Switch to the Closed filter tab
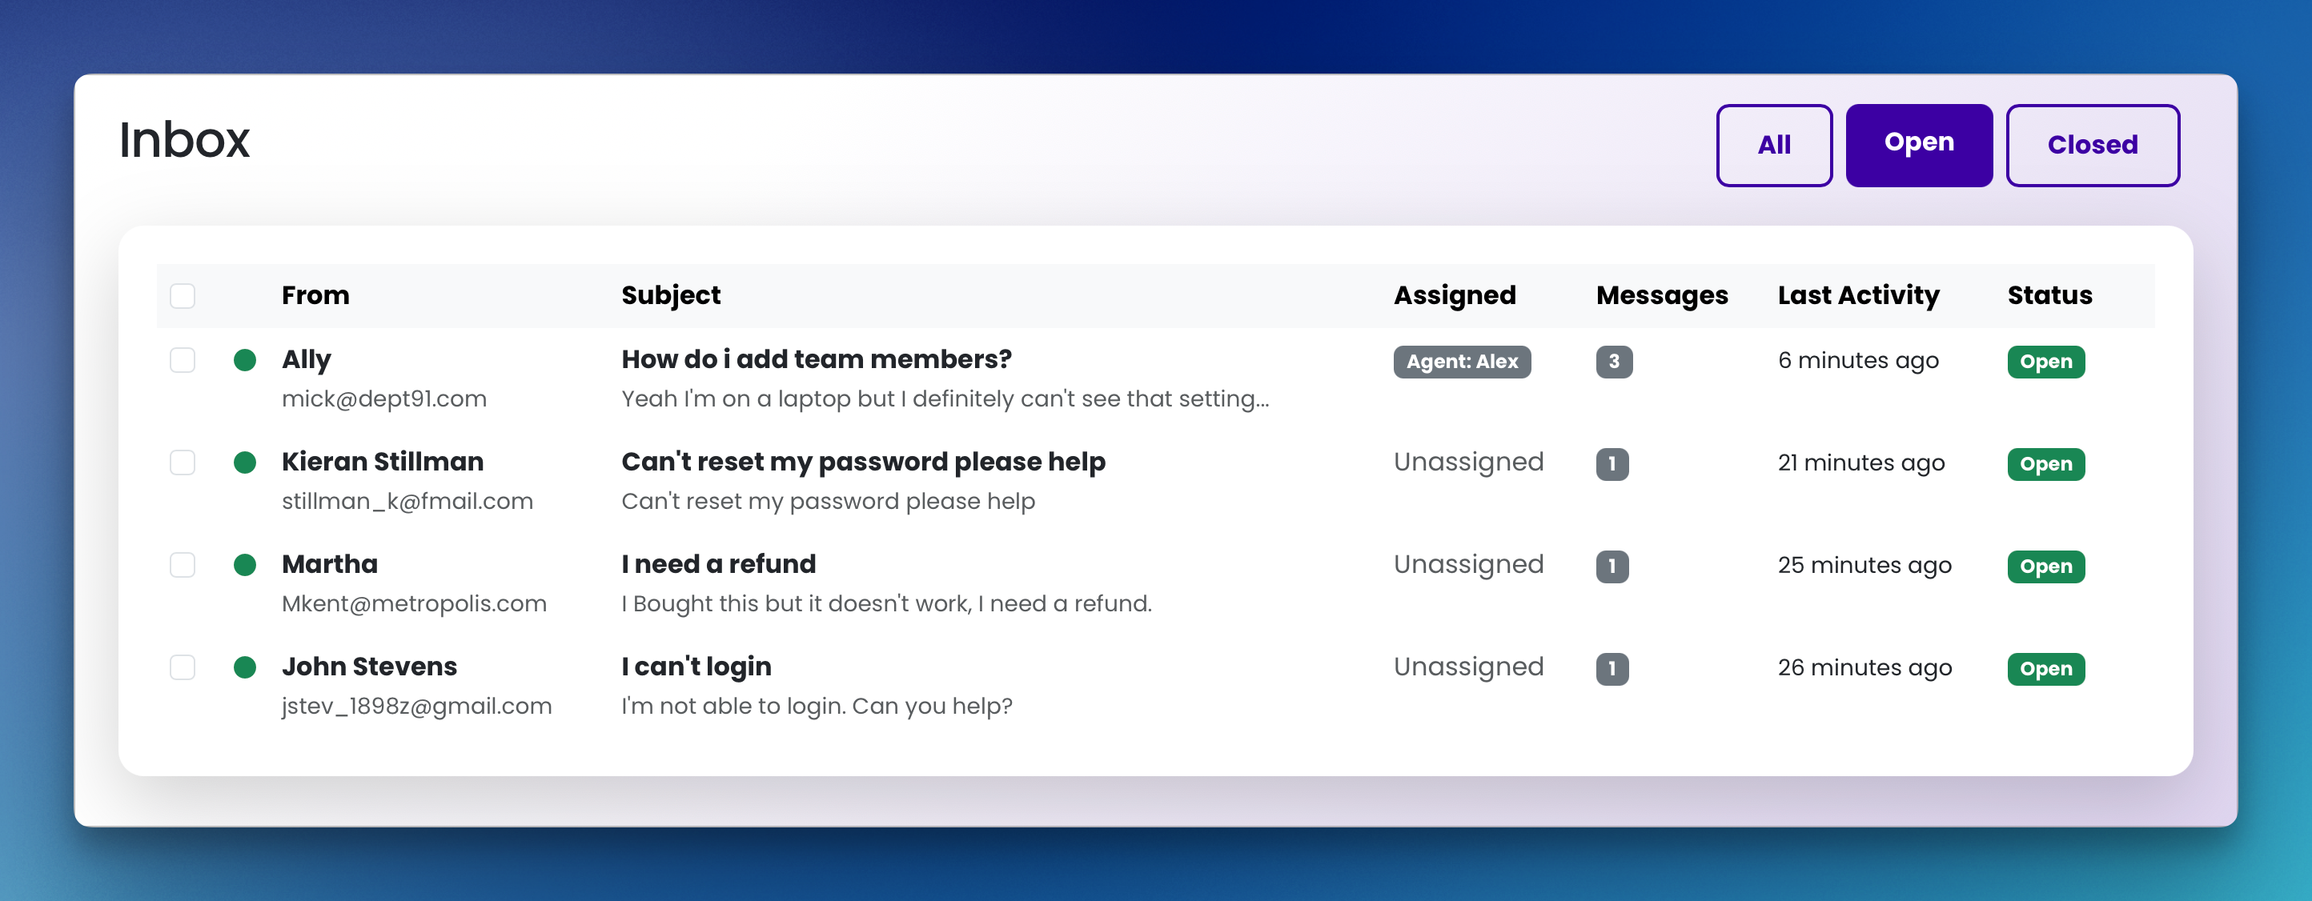Screen dimensions: 2312x901 tap(2092, 146)
